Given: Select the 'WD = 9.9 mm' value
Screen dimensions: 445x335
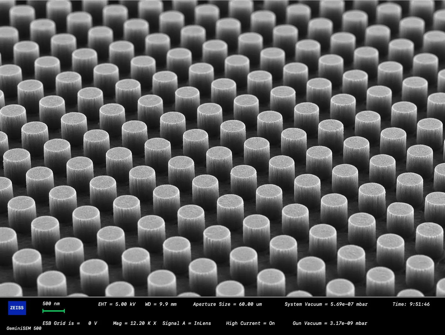Looking at the screenshot, I should coord(161,304).
